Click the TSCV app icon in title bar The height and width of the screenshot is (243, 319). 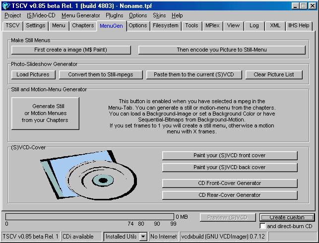[x=6, y=5]
